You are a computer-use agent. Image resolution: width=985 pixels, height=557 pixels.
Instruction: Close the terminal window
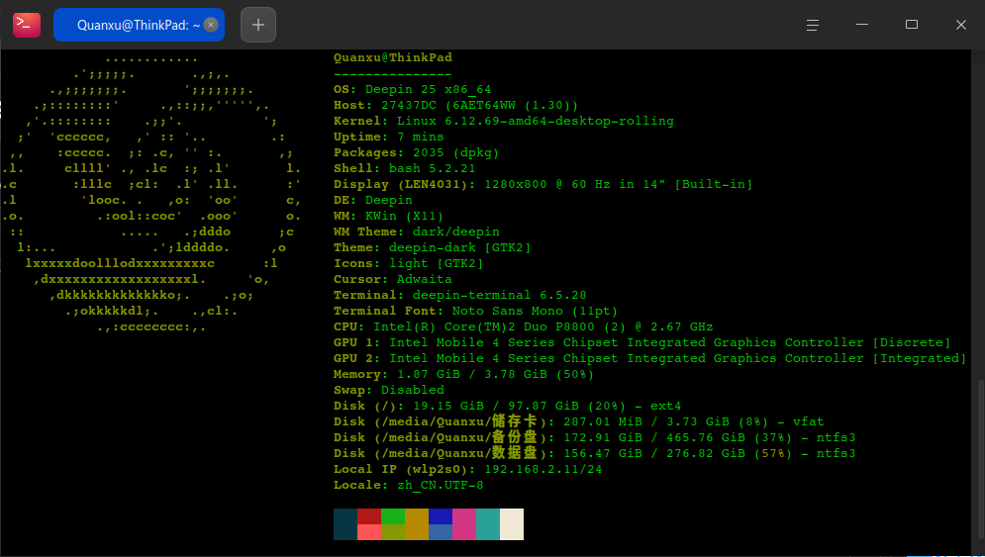[961, 25]
